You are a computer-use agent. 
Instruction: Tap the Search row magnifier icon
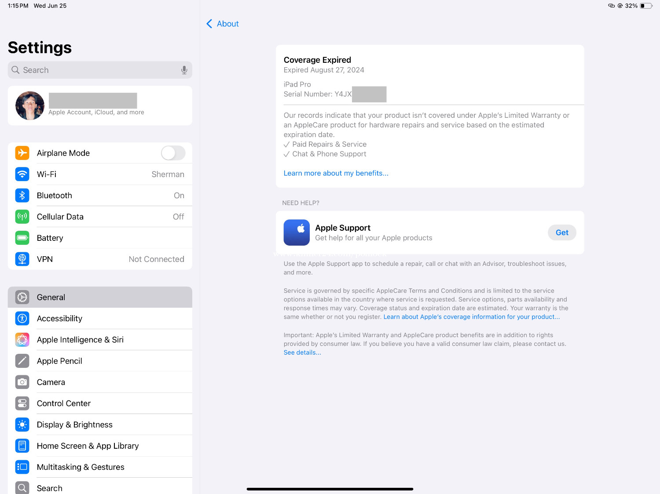[22, 488]
